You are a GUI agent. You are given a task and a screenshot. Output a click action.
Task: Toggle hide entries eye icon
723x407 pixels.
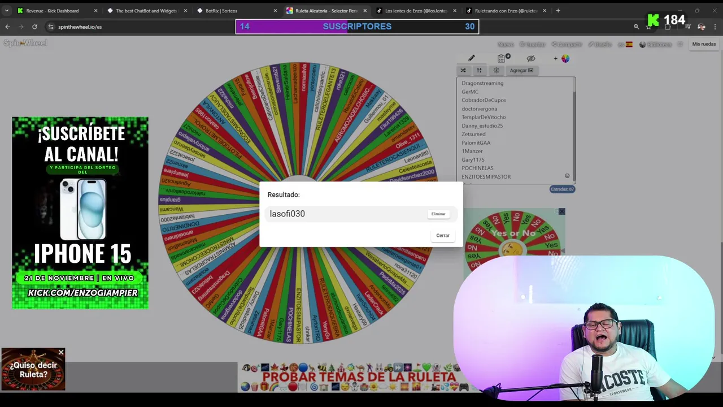coord(531,58)
